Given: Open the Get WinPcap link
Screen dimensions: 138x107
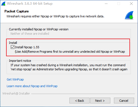Looking at the screenshot, I should tap(15, 79).
